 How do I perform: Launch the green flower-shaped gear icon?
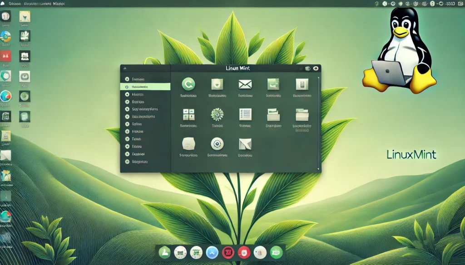(217, 114)
